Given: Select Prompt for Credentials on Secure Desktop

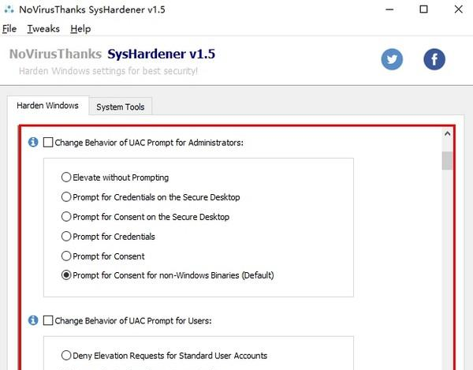Looking at the screenshot, I should (x=66, y=197).
